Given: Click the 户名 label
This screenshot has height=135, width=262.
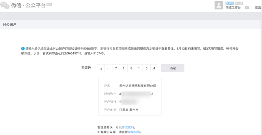Looking at the screenshot, I should (x=107, y=86).
